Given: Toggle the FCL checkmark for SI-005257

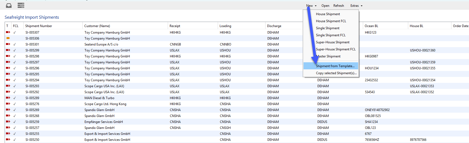Looking at the screenshot, I should tap(15, 128).
